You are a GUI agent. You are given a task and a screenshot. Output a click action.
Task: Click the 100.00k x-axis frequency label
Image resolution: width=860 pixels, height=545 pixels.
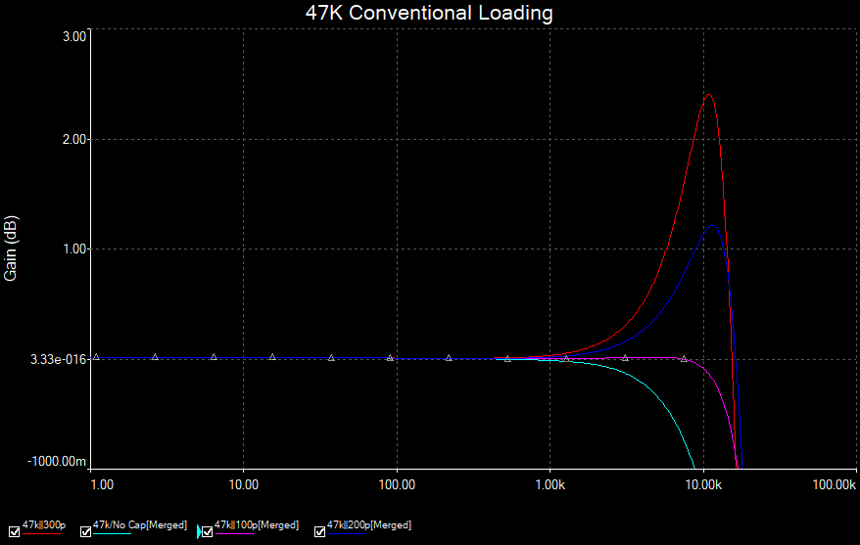(834, 484)
